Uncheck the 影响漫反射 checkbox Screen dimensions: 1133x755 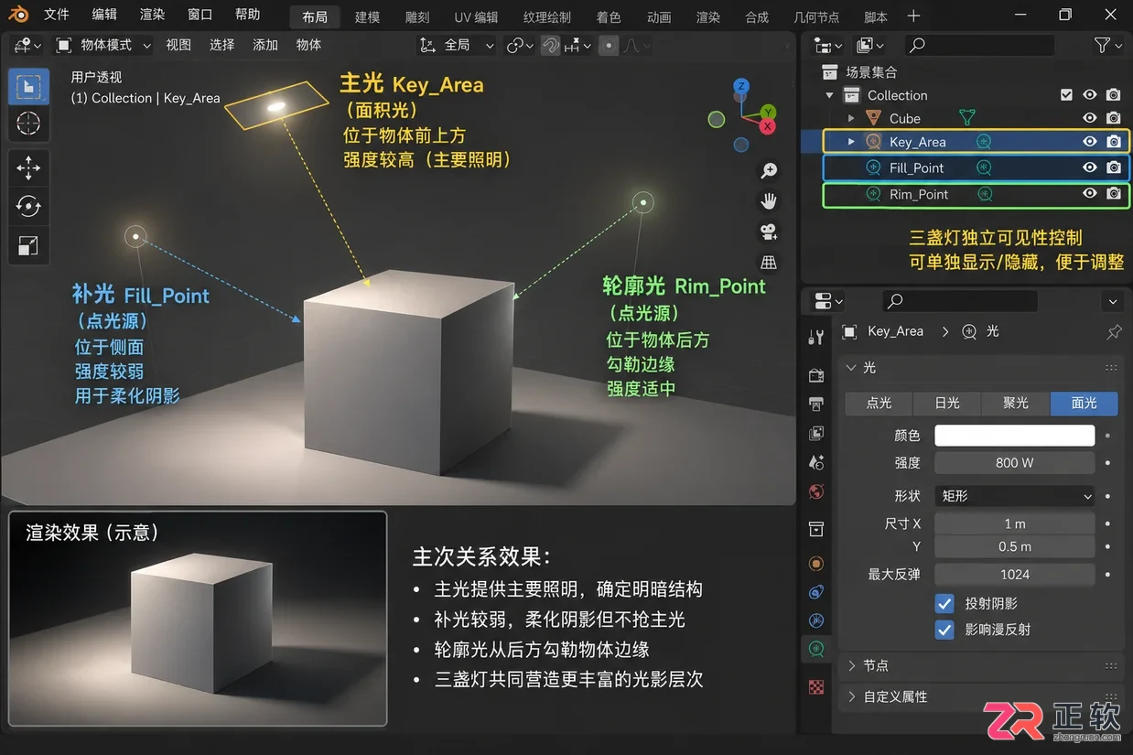944,630
